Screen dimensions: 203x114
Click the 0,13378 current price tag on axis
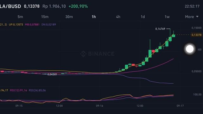[196, 35]
